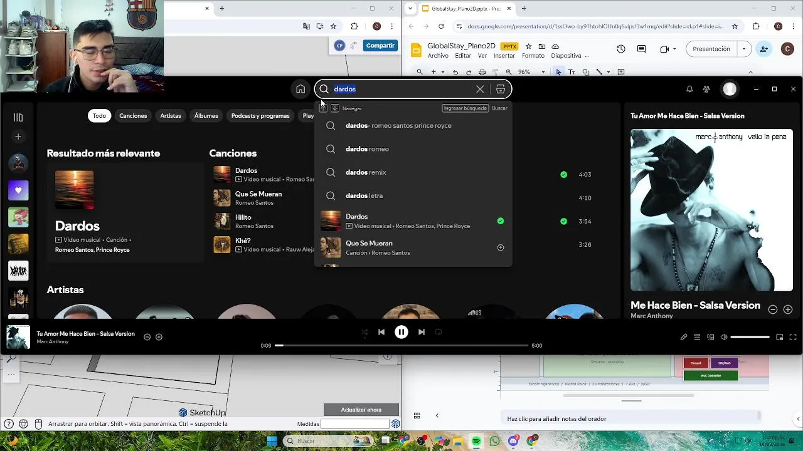Screen dimensions: 803x451
Task: Click the Medidas input box in SketchUp
Action: pyautogui.click(x=355, y=424)
